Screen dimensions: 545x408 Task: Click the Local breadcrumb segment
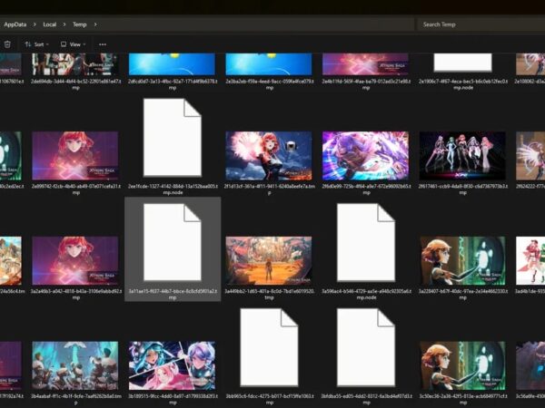click(x=50, y=24)
